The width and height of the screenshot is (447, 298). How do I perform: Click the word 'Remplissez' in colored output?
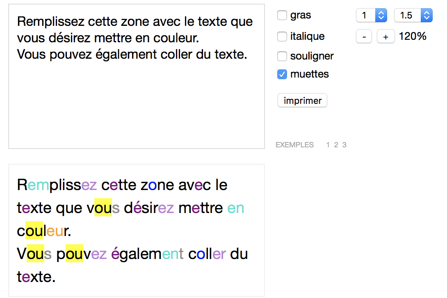tap(57, 185)
